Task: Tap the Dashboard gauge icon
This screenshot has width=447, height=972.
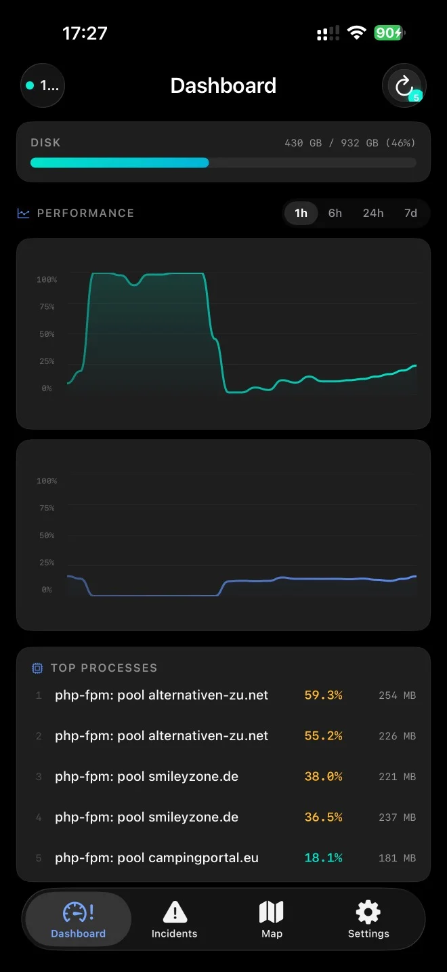Action: pos(77,912)
